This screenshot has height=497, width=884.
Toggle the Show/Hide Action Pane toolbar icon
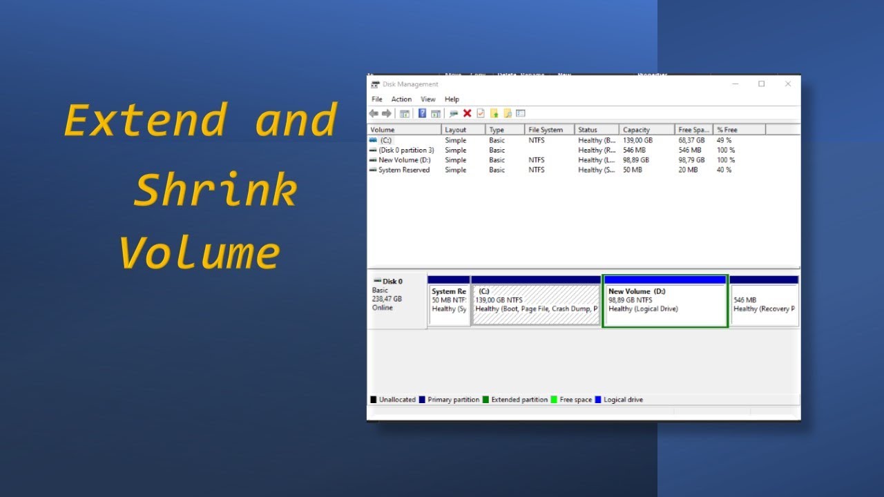436,113
